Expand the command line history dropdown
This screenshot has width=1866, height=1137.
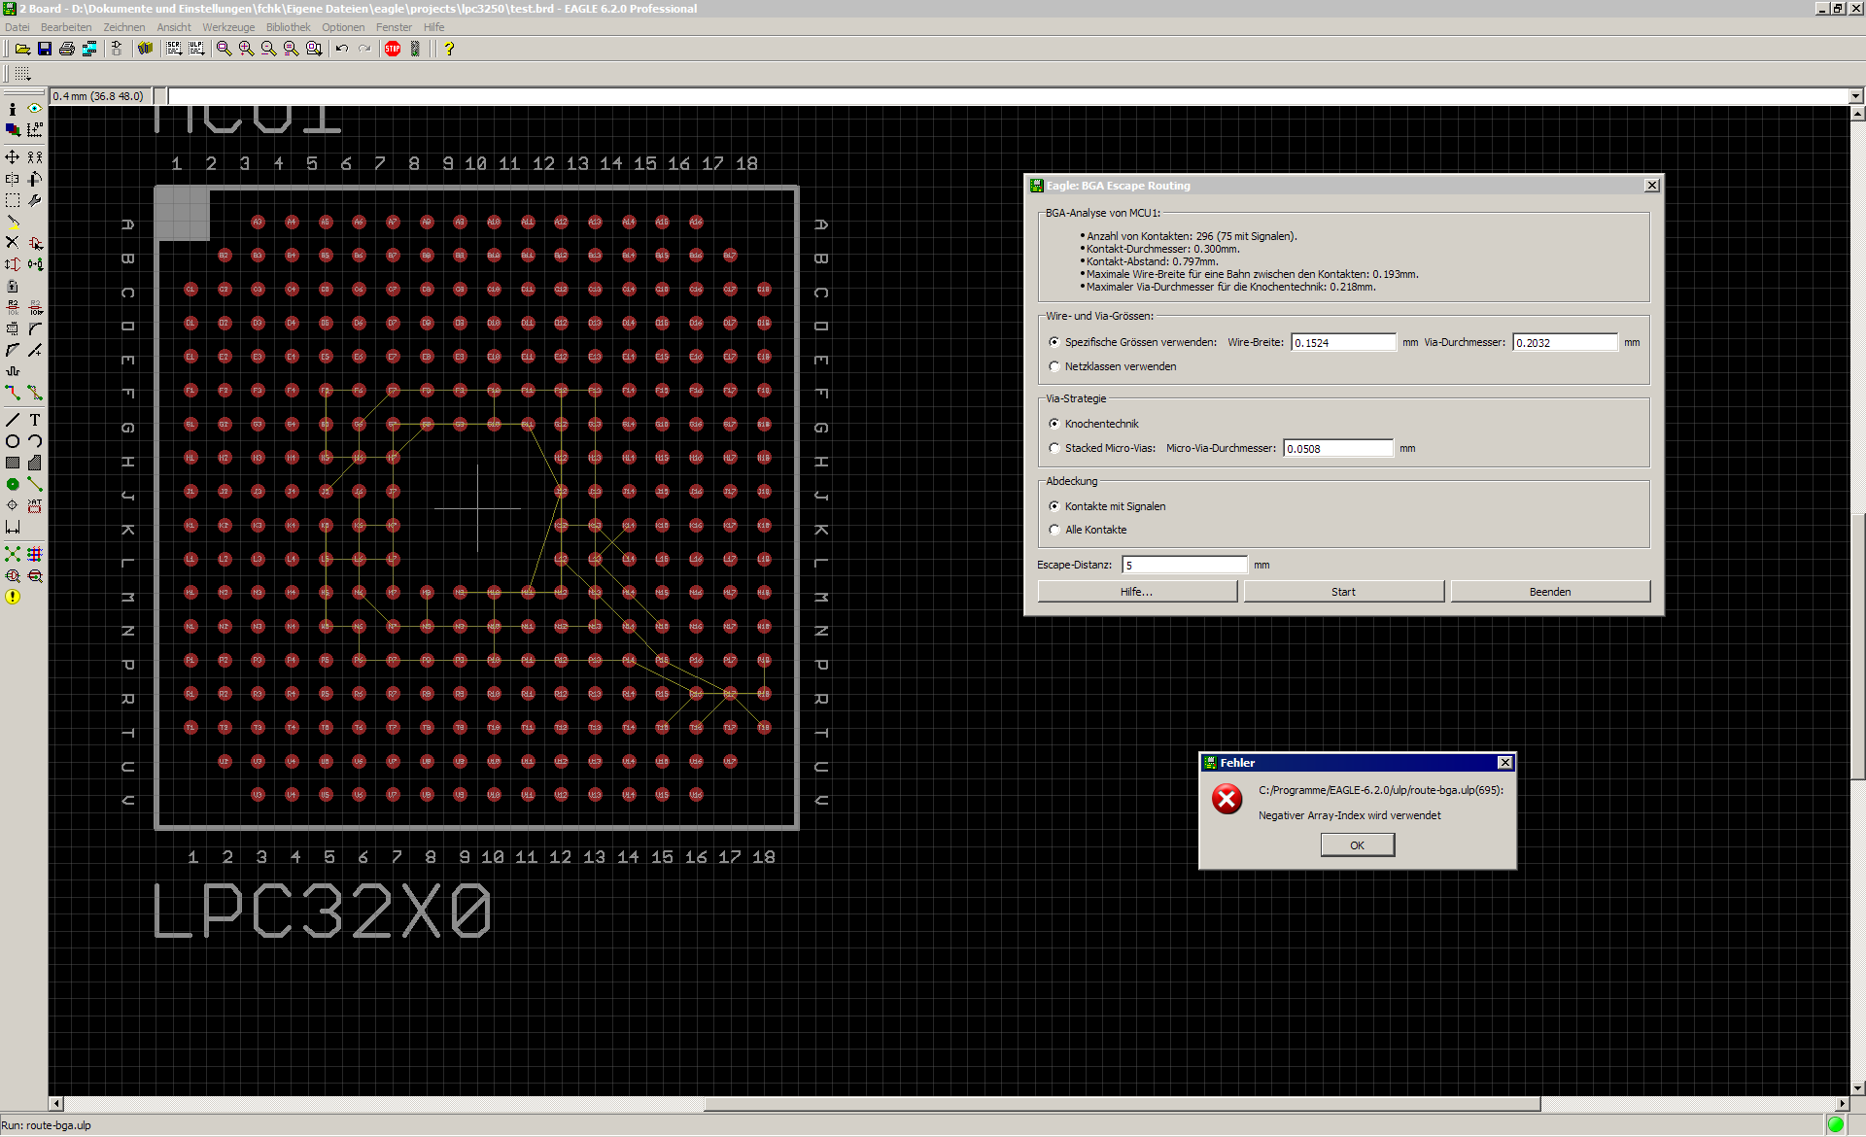(1855, 96)
